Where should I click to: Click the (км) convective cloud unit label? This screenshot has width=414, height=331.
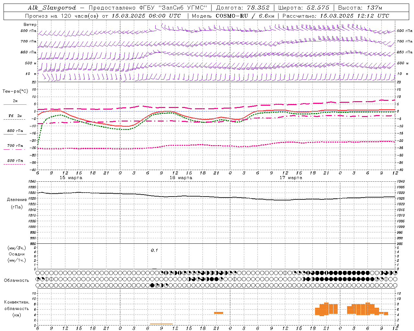tap(17, 315)
